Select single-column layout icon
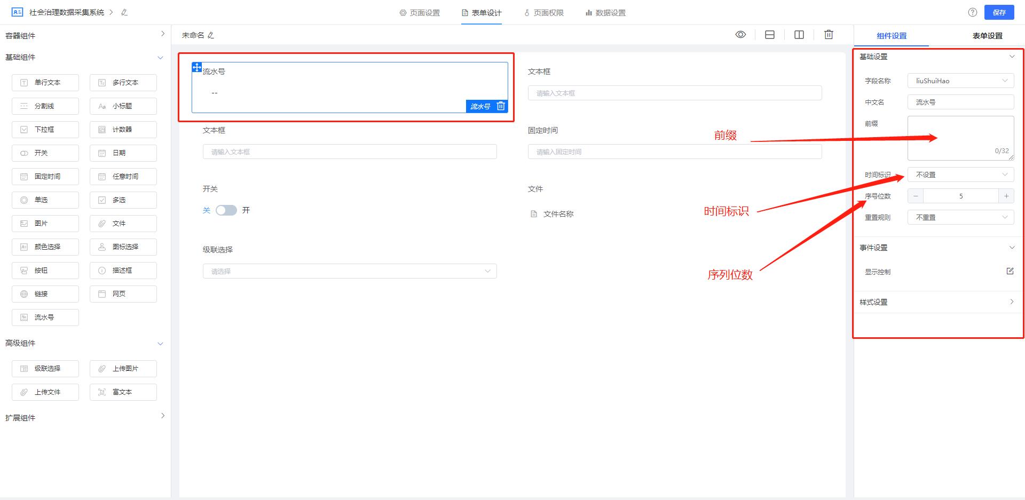 point(770,35)
